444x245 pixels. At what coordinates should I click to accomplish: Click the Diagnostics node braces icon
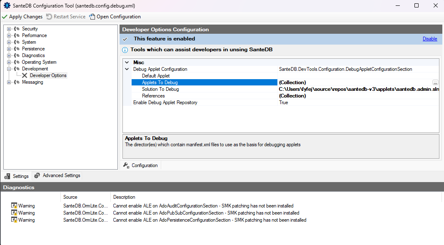[x=17, y=55]
